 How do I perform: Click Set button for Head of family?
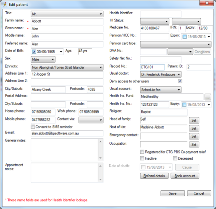(194, 120)
